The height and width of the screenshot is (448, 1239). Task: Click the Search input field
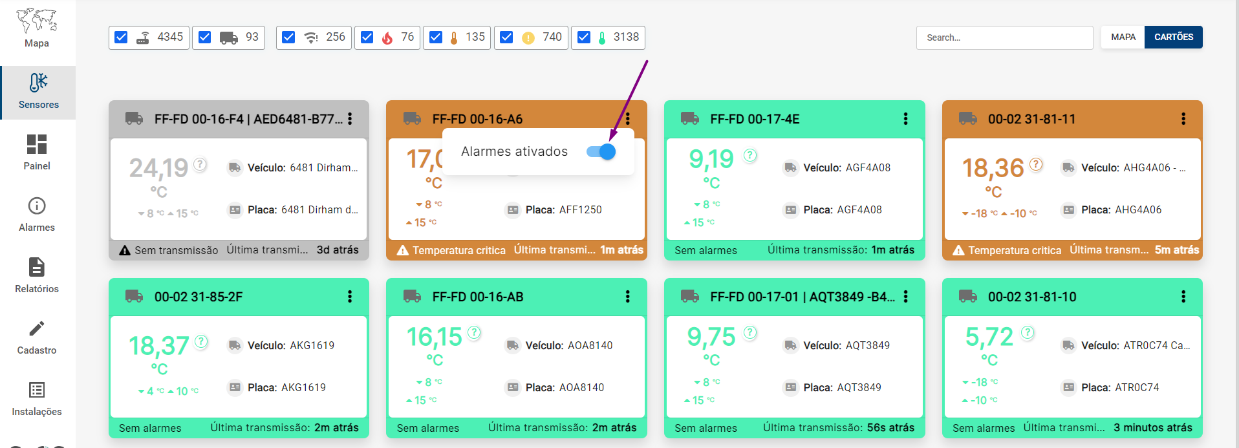1004,37
